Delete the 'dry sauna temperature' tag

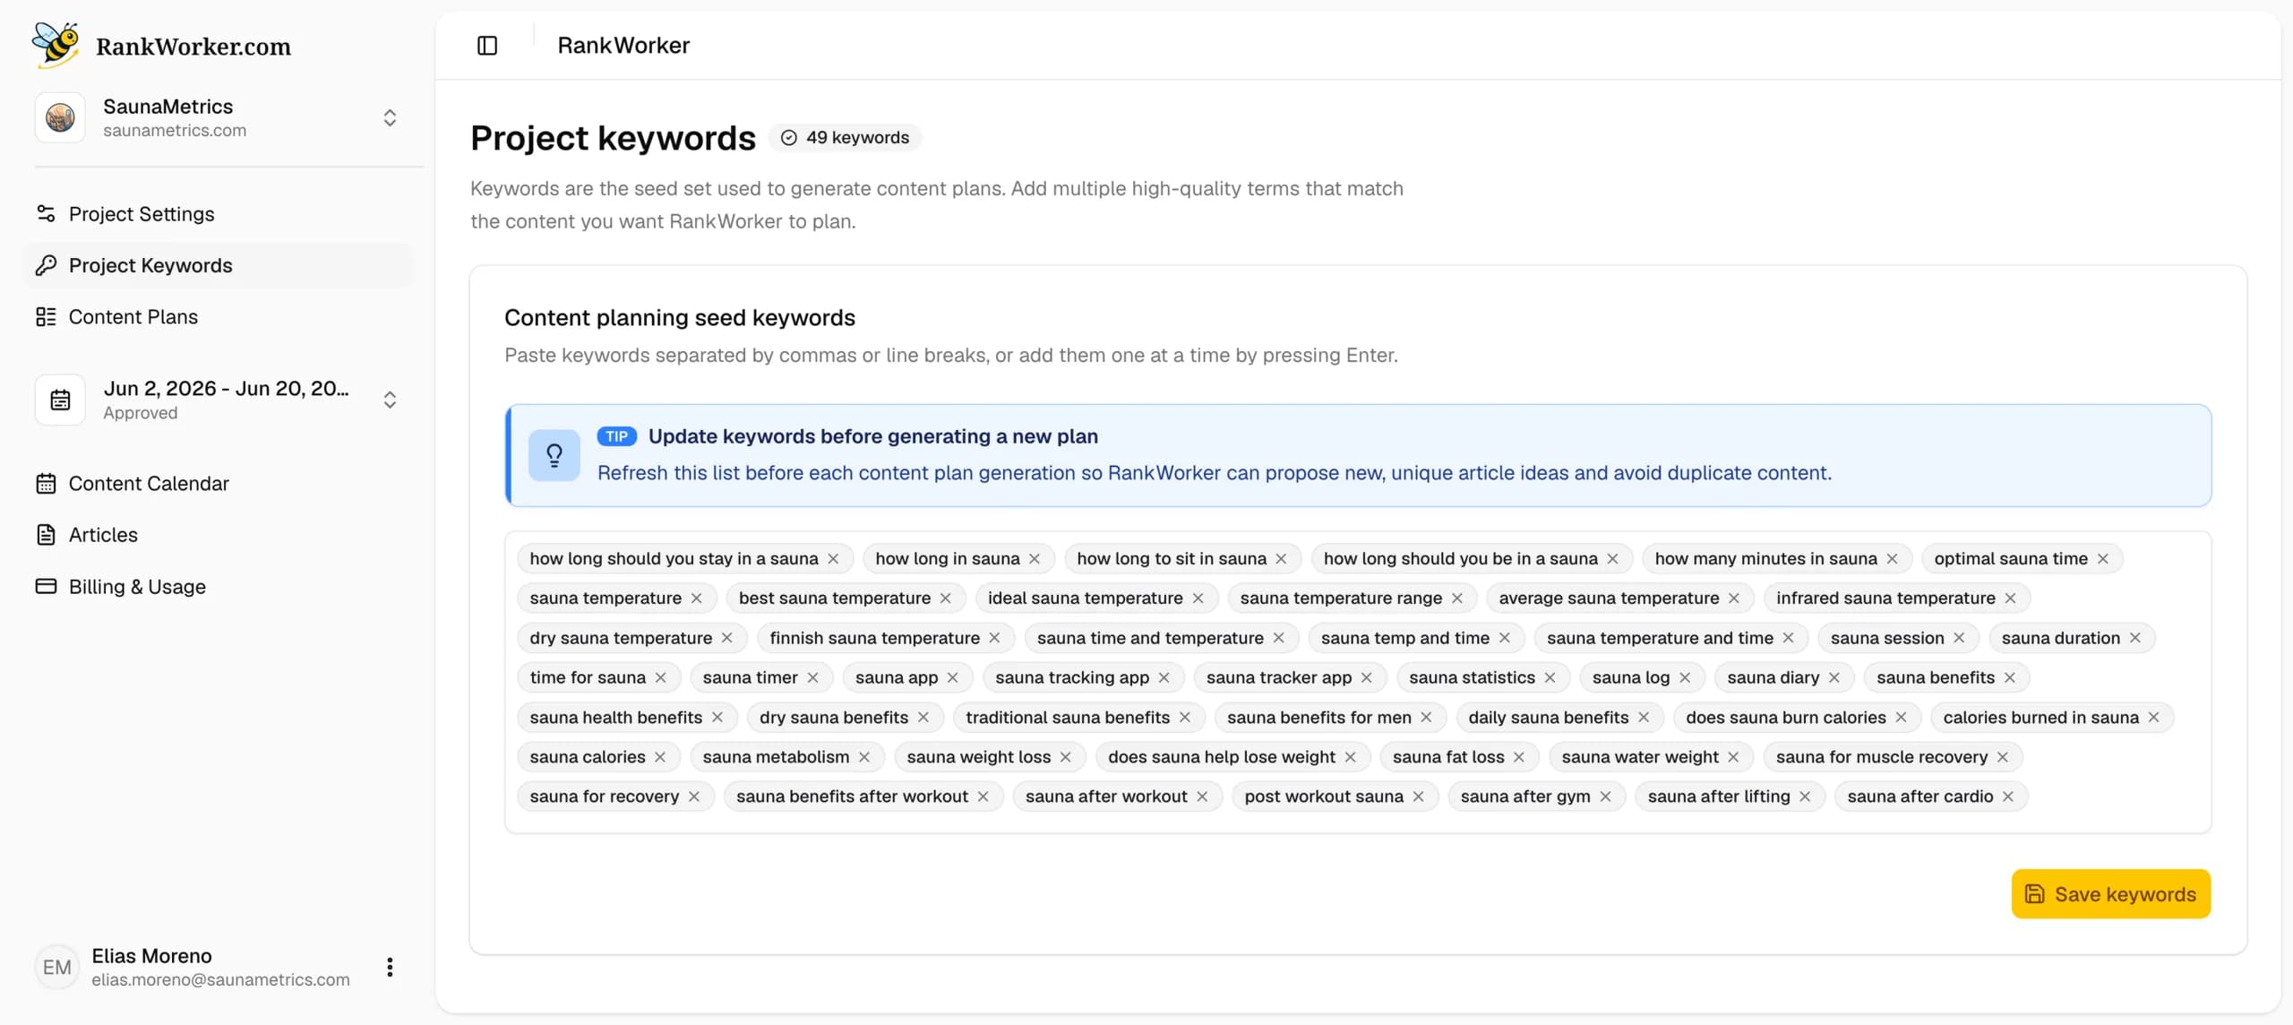(x=726, y=638)
